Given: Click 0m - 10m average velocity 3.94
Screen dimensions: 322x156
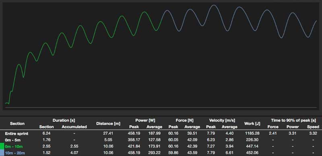Looking at the screenshot, I should pyautogui.click(x=229, y=147).
